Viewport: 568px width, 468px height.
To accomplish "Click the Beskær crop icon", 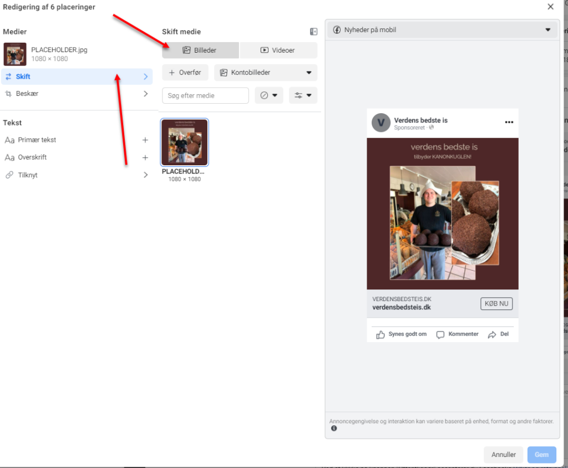I will (x=8, y=94).
